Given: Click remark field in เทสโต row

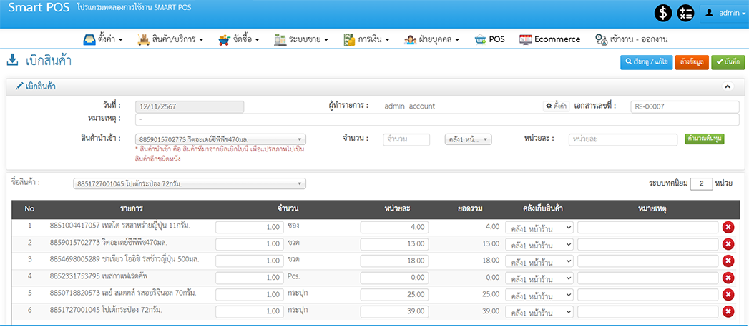Looking at the screenshot, I should (647, 227).
